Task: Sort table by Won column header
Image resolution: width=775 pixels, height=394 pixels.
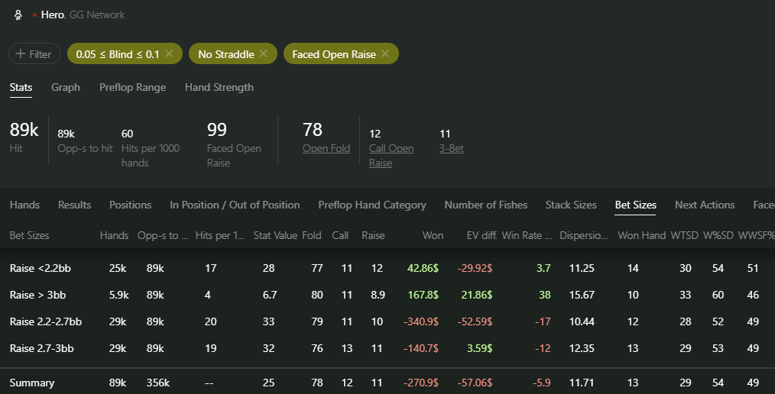Action: click(433, 235)
